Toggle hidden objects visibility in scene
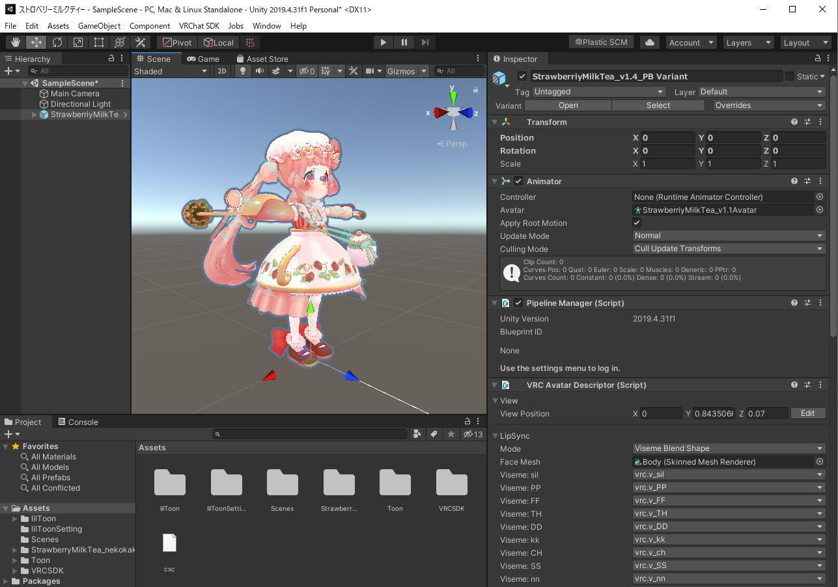Image resolution: width=838 pixels, height=587 pixels. click(x=307, y=71)
